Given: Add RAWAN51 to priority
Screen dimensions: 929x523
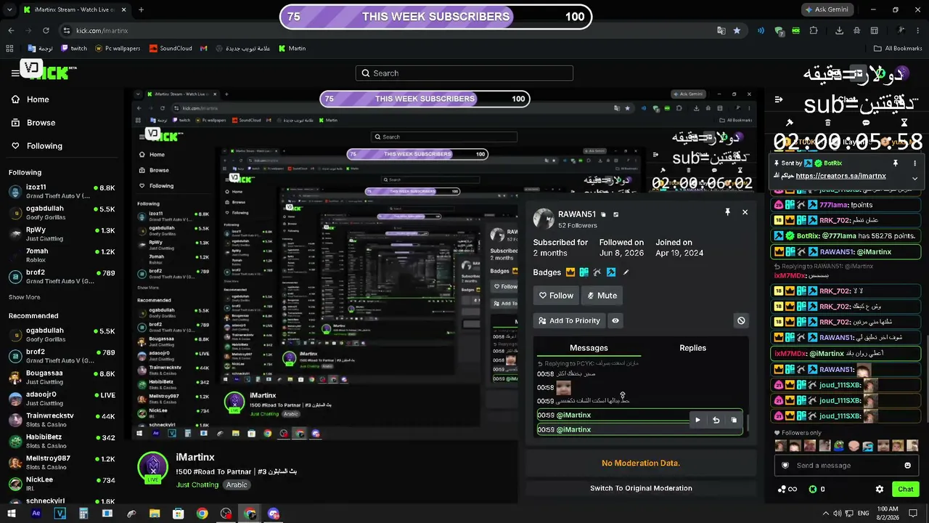Looking at the screenshot, I should tap(569, 320).
